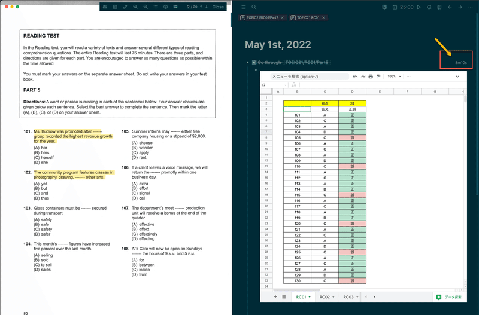Open the calendar journal icon
Image resolution: width=479 pixels, height=315 pixels.
point(395,7)
